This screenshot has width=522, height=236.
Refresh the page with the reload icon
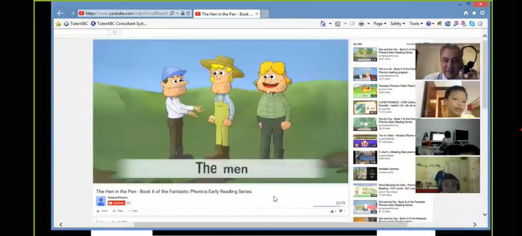pos(188,14)
